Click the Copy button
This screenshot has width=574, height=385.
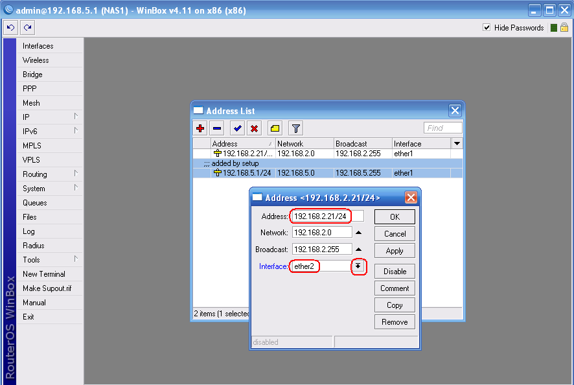pos(395,305)
